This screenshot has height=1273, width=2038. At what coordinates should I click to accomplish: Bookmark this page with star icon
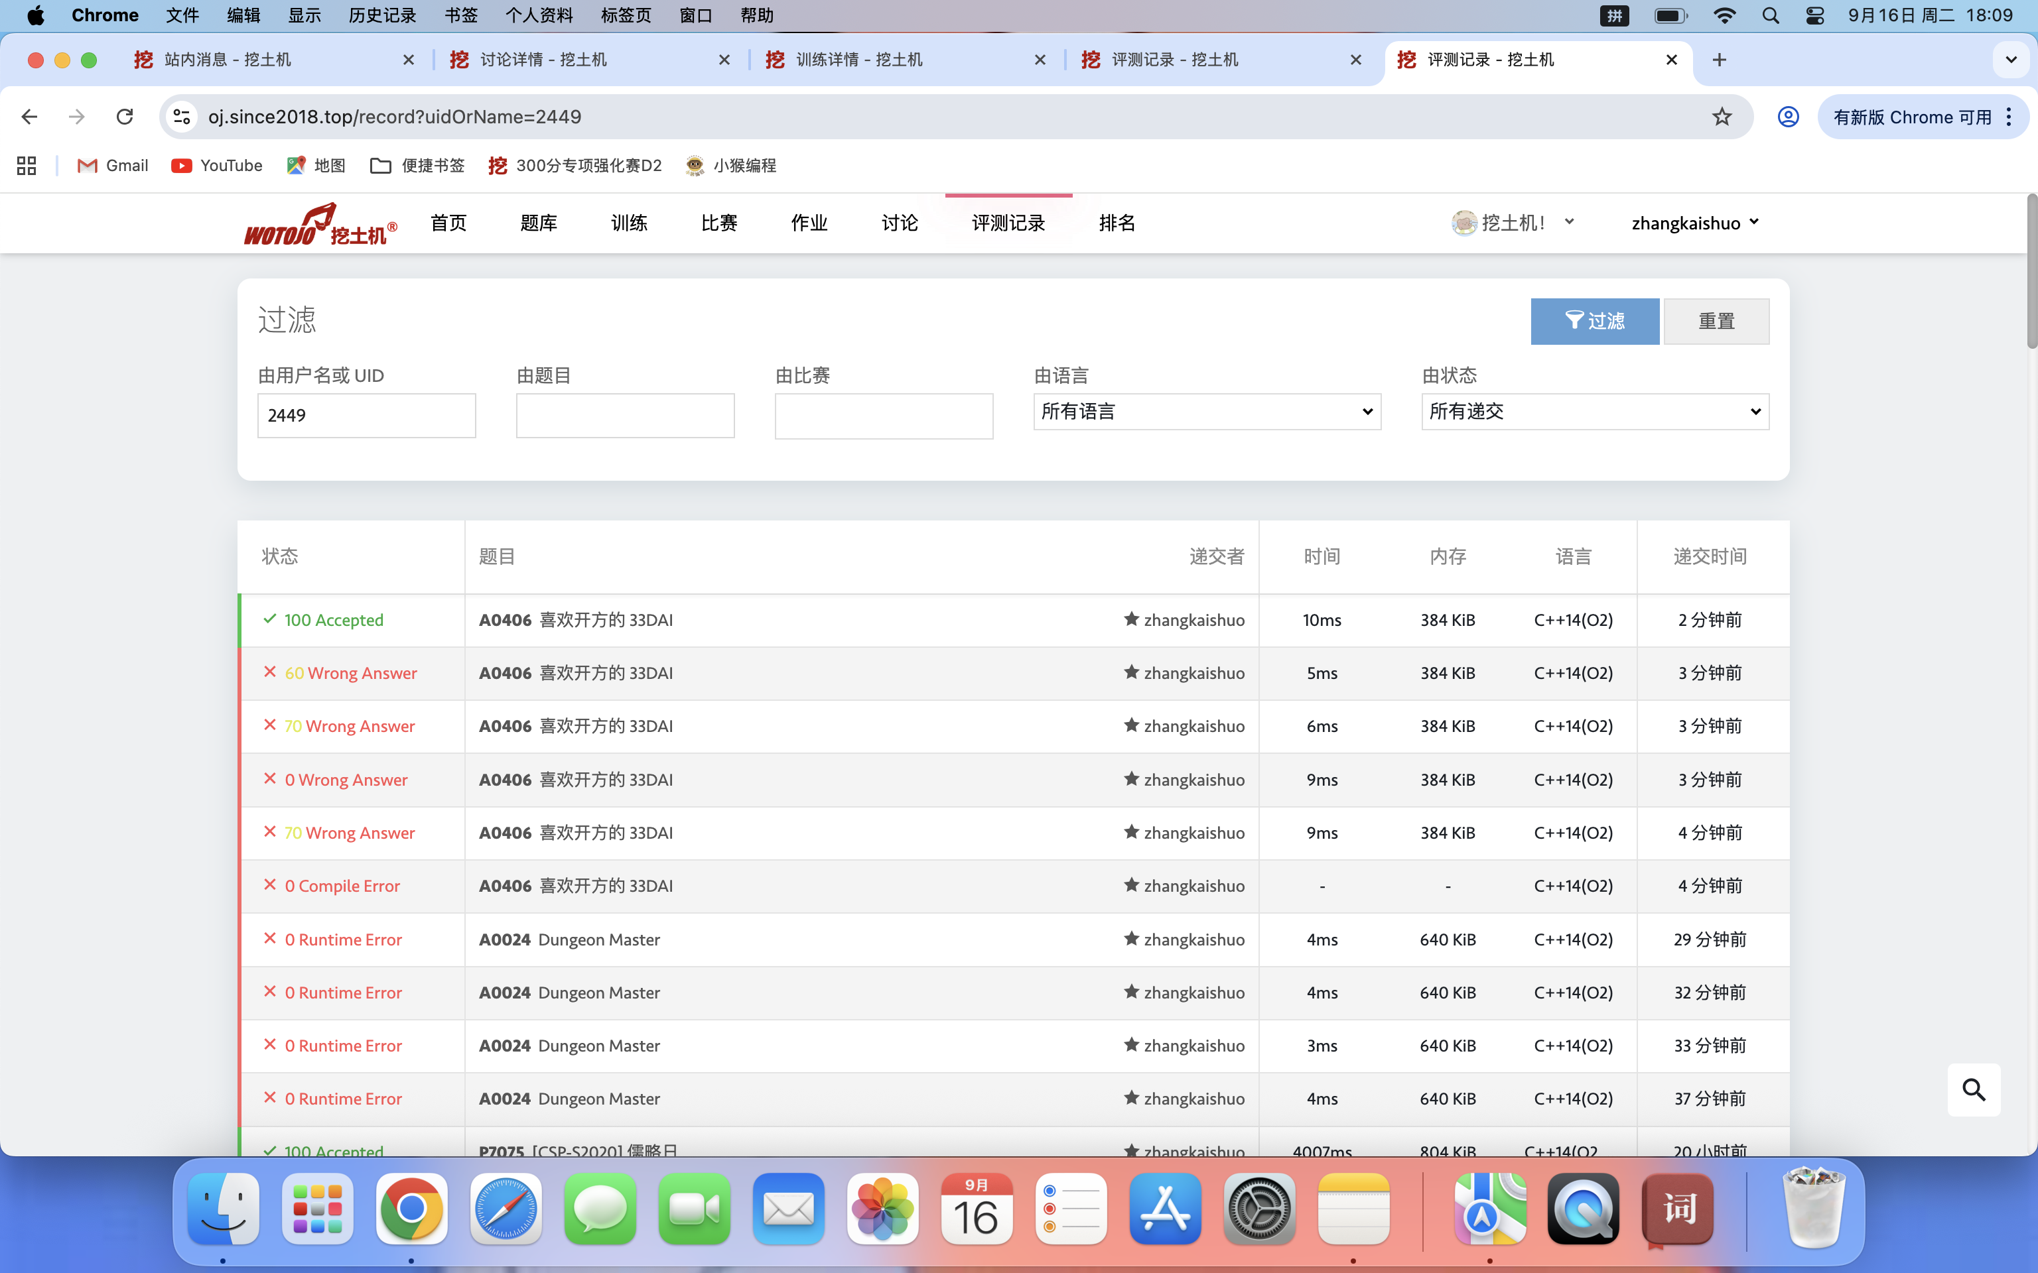[1722, 117]
